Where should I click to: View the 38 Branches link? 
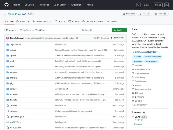click(27, 30)
